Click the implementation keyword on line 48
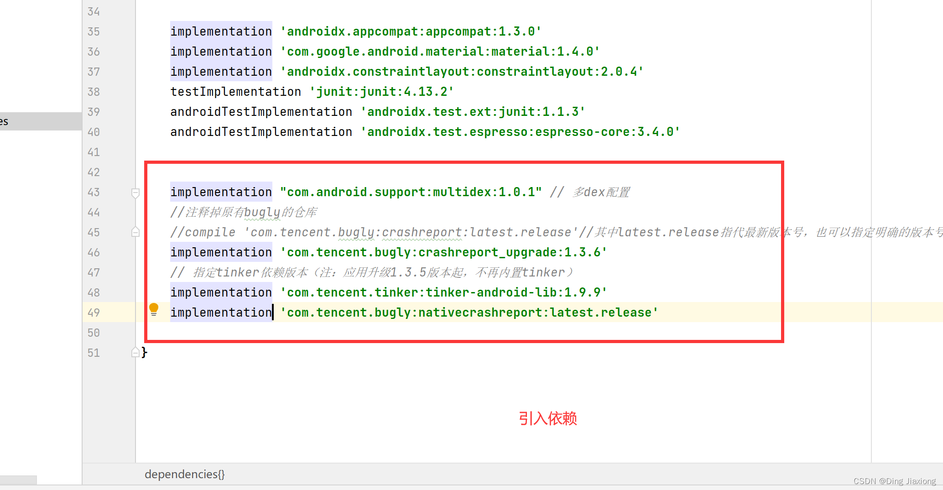 pos(221,292)
